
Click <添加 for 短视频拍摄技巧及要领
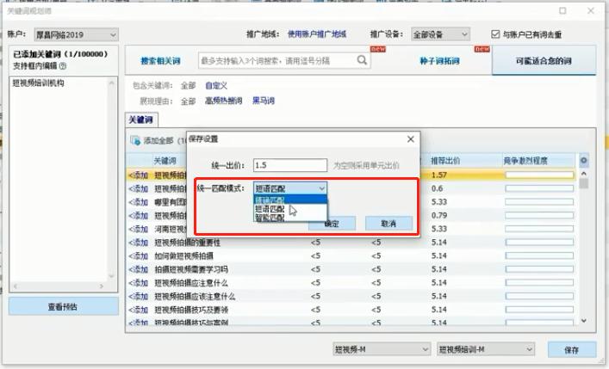(x=139, y=310)
